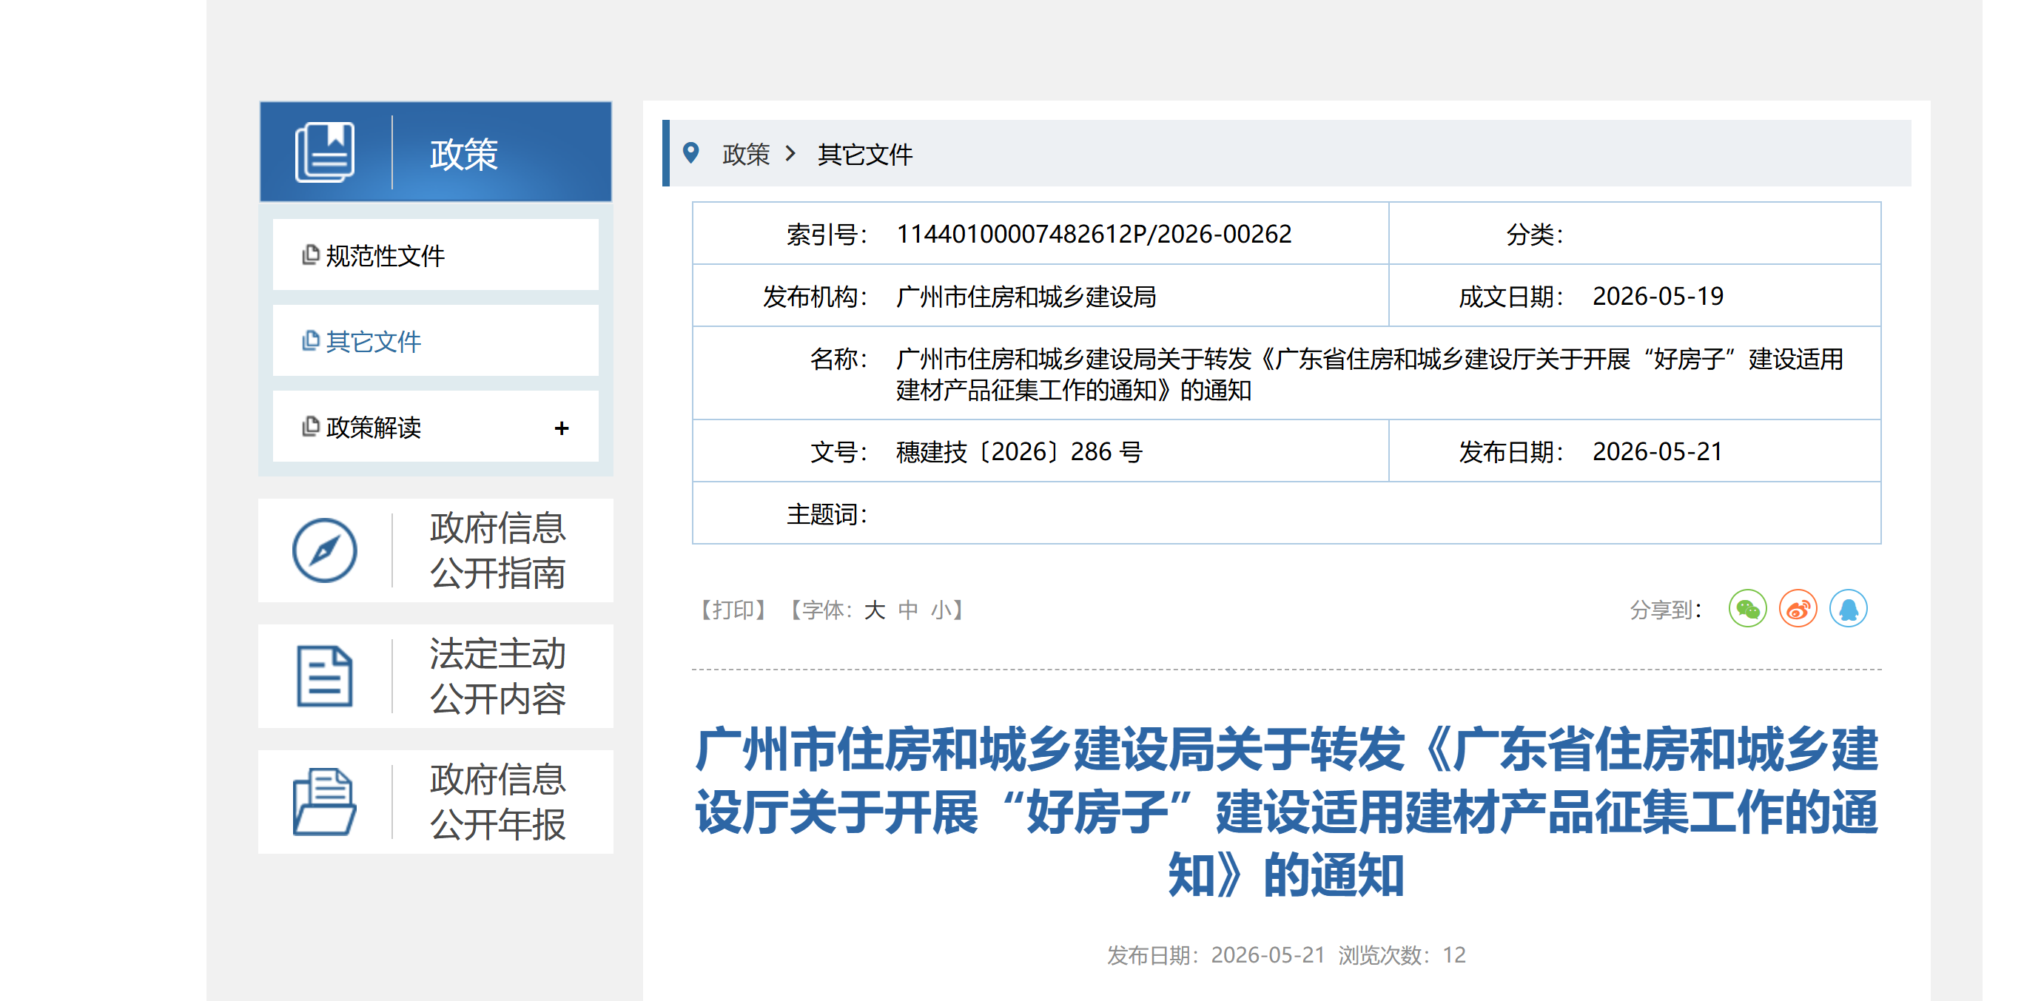Click the 政策 bookmark document icon

coord(324,152)
